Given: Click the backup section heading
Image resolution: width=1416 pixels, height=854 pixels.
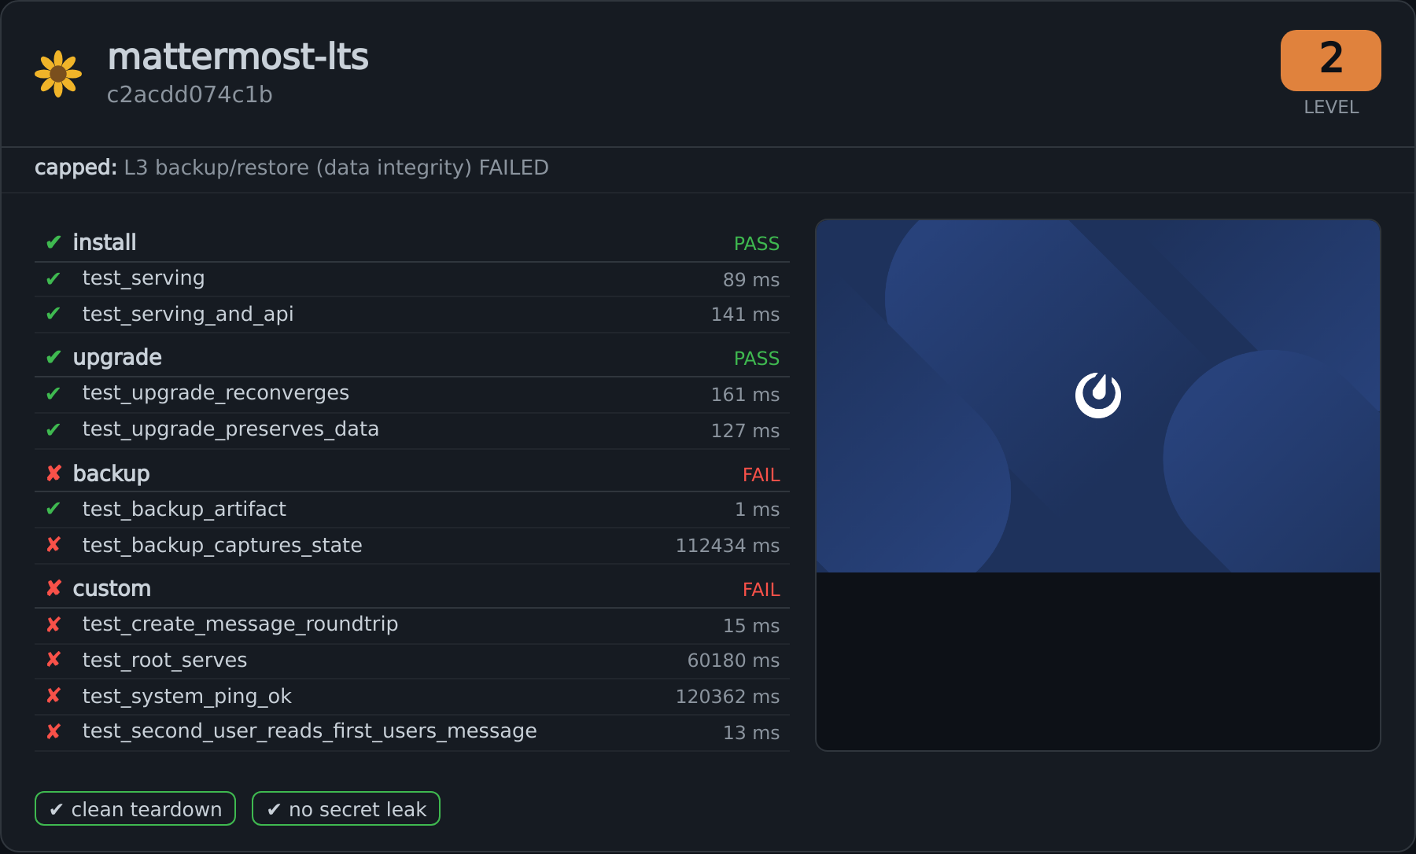Looking at the screenshot, I should click(x=111, y=473).
